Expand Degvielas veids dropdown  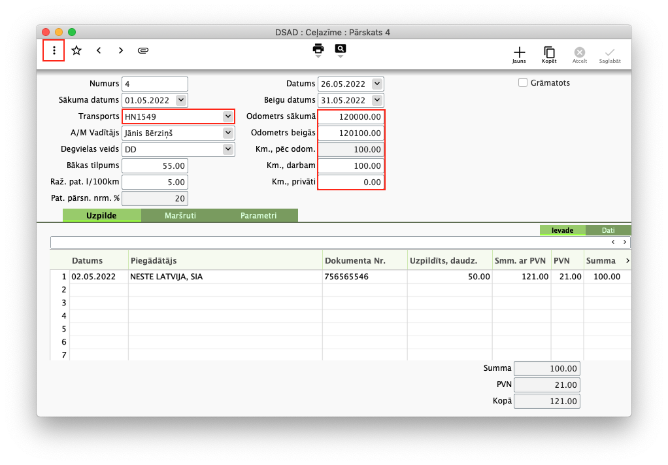(x=227, y=149)
